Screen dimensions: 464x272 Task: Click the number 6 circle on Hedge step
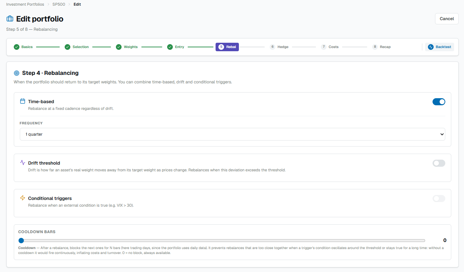[x=272, y=47]
